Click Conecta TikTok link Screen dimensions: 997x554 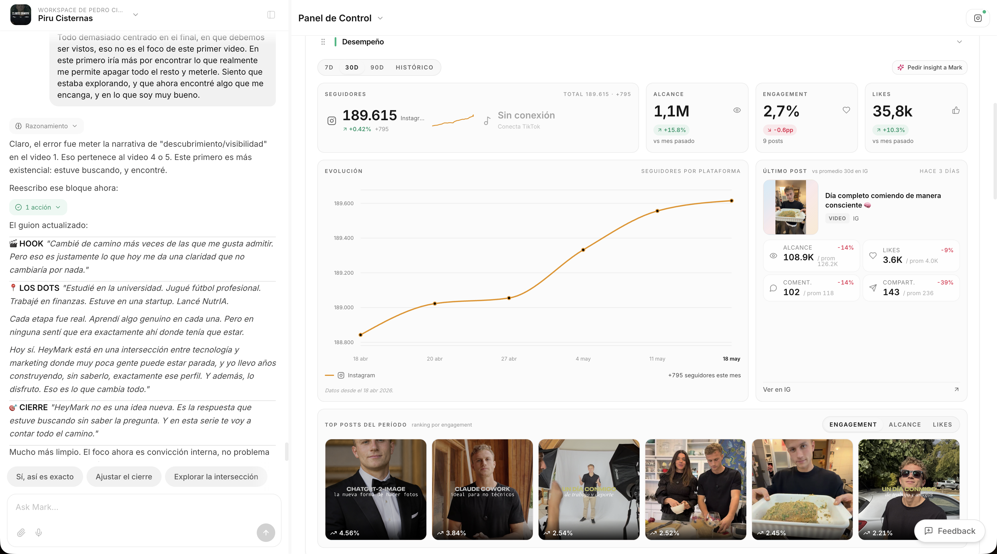519,127
